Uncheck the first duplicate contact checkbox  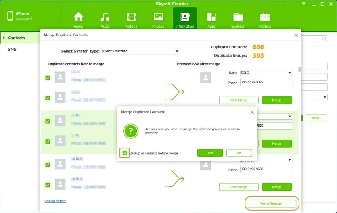point(48,78)
